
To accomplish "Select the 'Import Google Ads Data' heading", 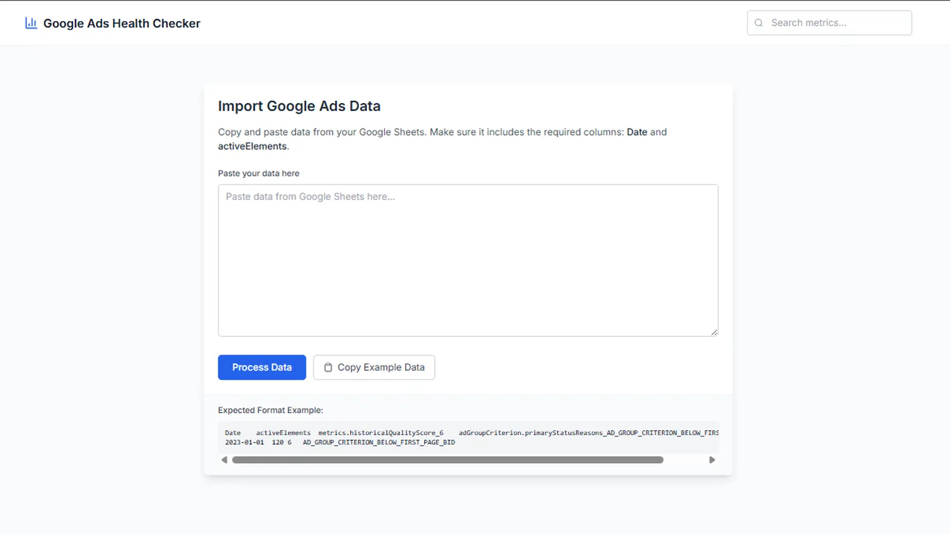I will pos(299,106).
